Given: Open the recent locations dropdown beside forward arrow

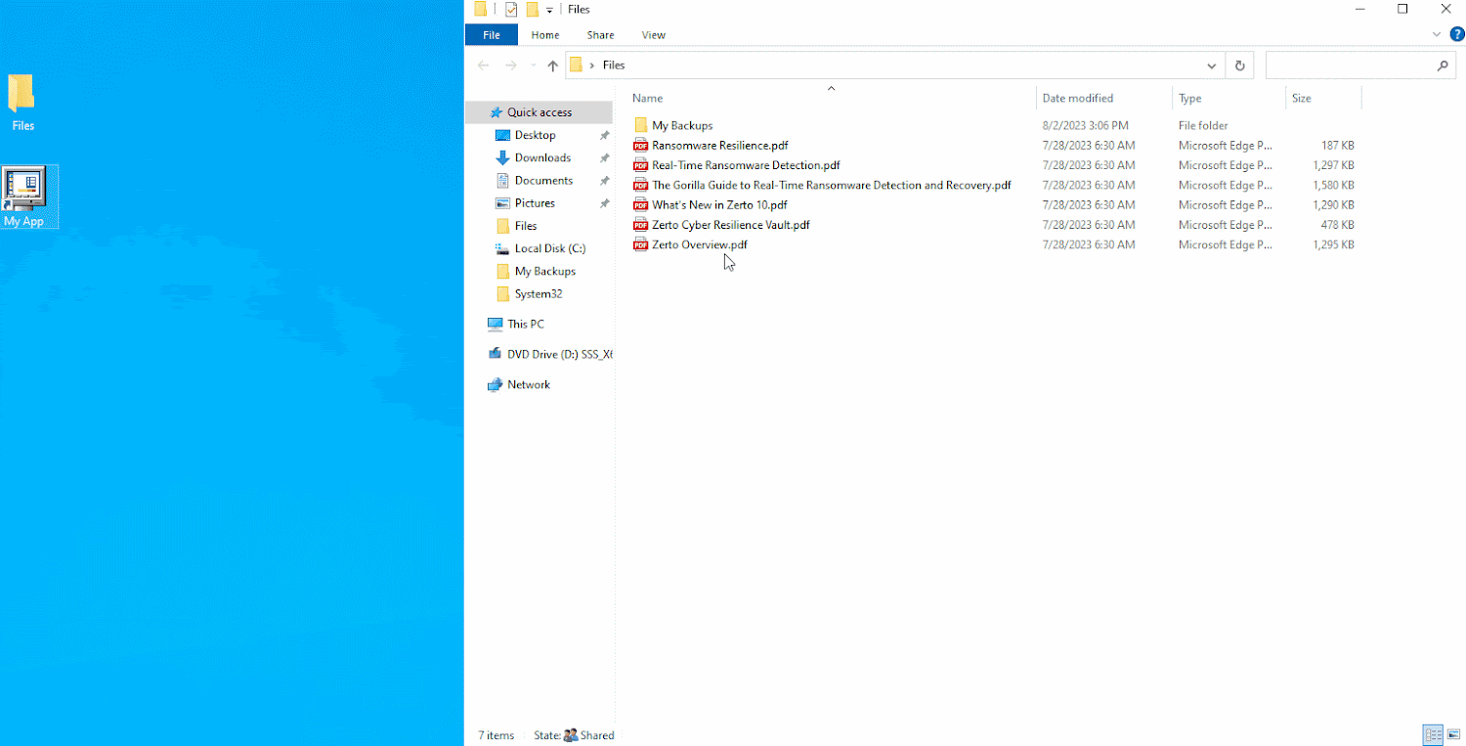Looking at the screenshot, I should click(532, 65).
